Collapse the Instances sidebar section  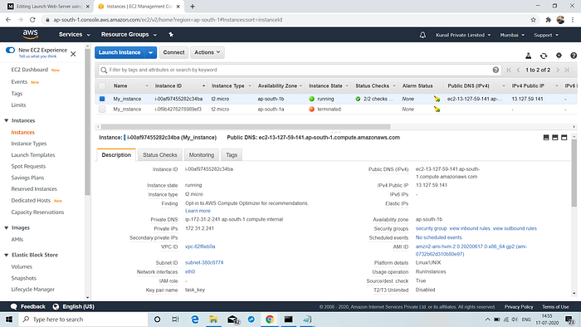point(7,120)
